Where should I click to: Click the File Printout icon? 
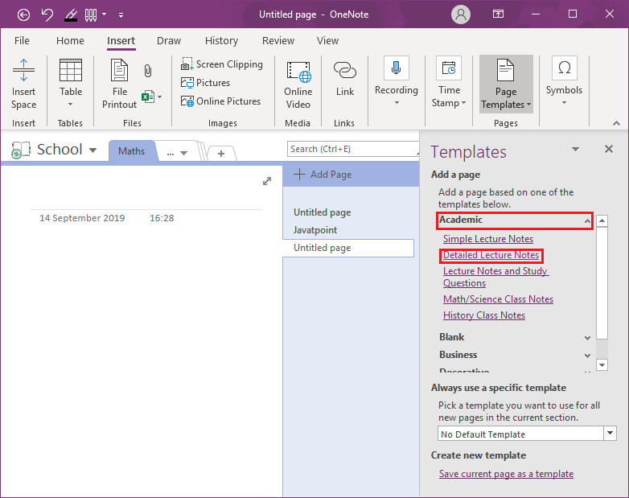pos(120,70)
